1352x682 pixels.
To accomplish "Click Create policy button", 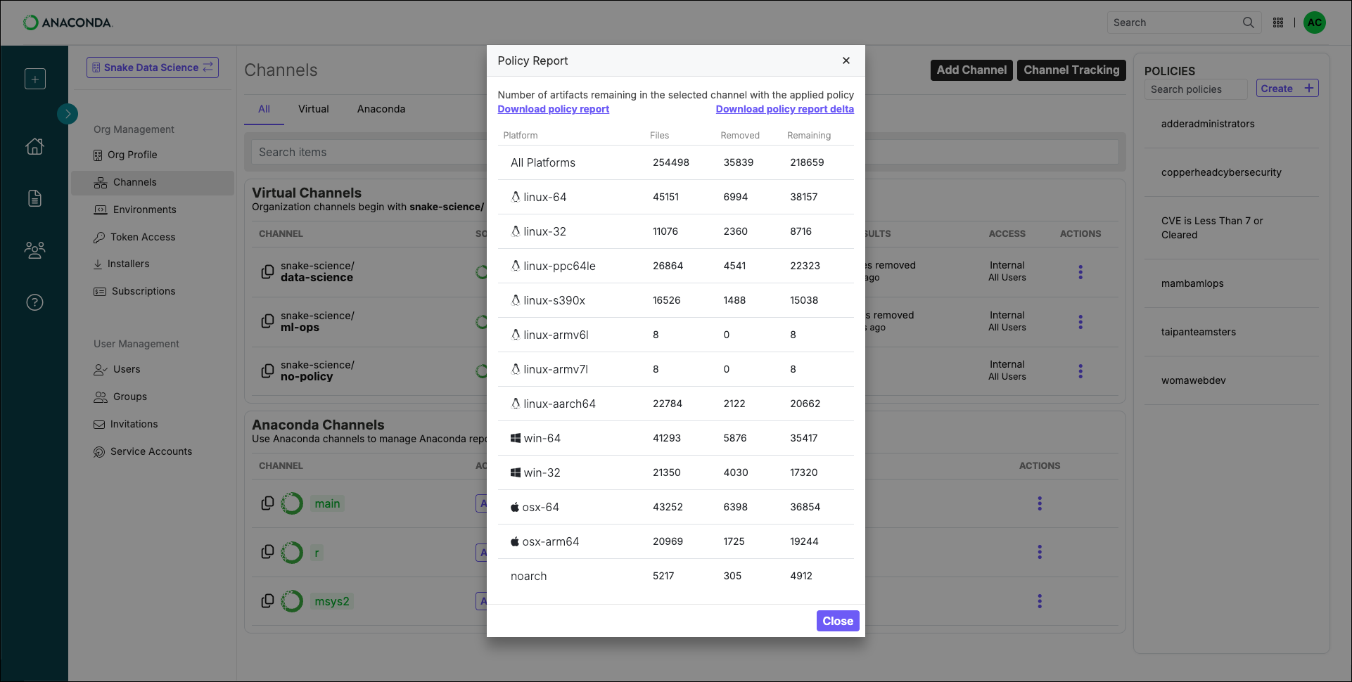I will click(1287, 89).
